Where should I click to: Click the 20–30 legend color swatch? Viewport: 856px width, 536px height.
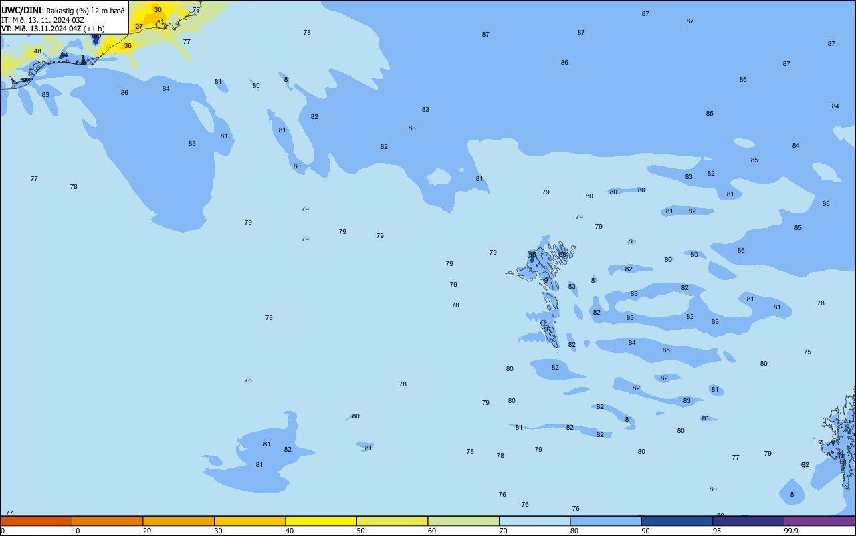tap(179, 521)
